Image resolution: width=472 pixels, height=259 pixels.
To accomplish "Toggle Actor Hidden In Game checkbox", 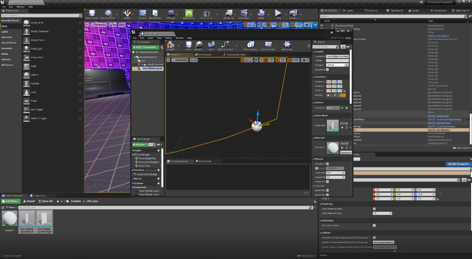I will click(374, 209).
